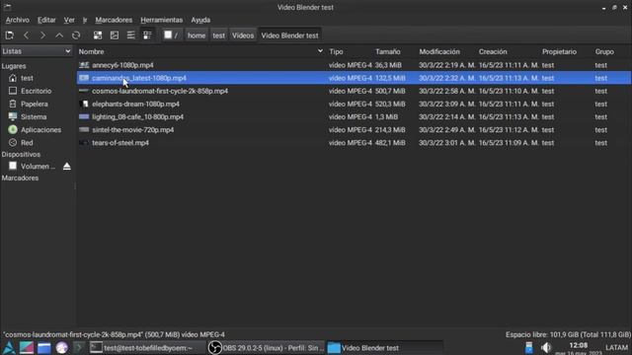Sort by the Modificación column header
Screen dimensions: 632x355
tap(439, 51)
